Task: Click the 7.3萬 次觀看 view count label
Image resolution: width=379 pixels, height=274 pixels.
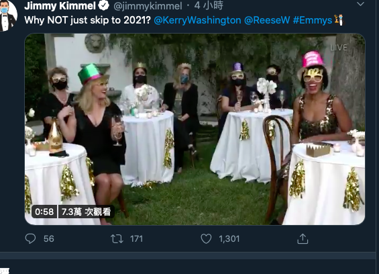Action: pyautogui.click(x=86, y=212)
